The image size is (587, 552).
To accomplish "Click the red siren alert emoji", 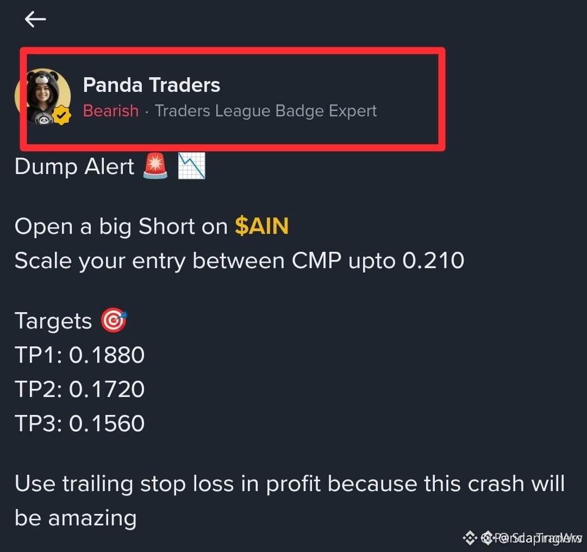I will [155, 166].
